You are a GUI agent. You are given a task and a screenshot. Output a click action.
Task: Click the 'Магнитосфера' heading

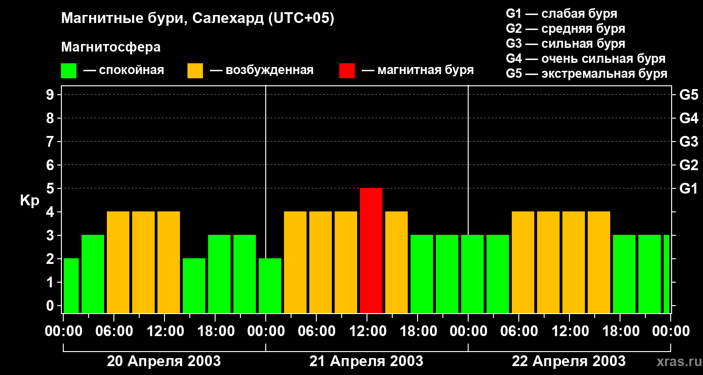(x=111, y=47)
